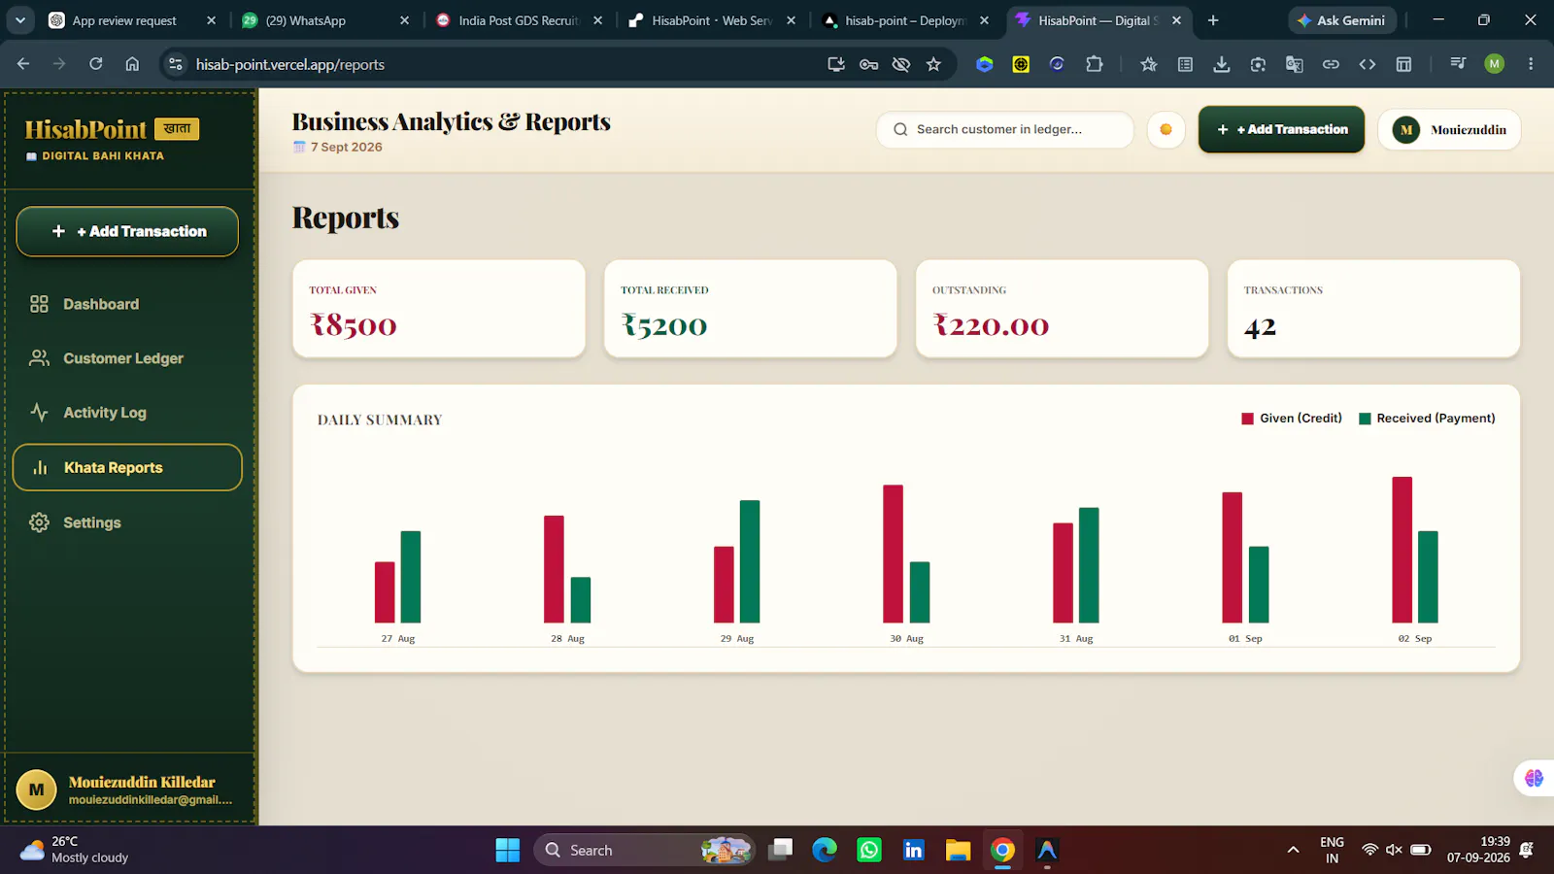Screen dimensions: 1554x874
Task: Open Settings gear icon in sidebar
Action: 39,522
